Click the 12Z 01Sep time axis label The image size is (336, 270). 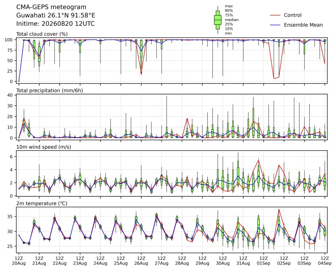coord(264,261)
